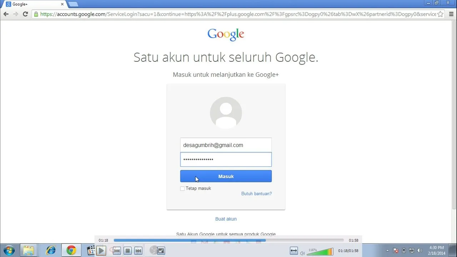
Task: Reload the page with the refresh icon
Action: 25,14
